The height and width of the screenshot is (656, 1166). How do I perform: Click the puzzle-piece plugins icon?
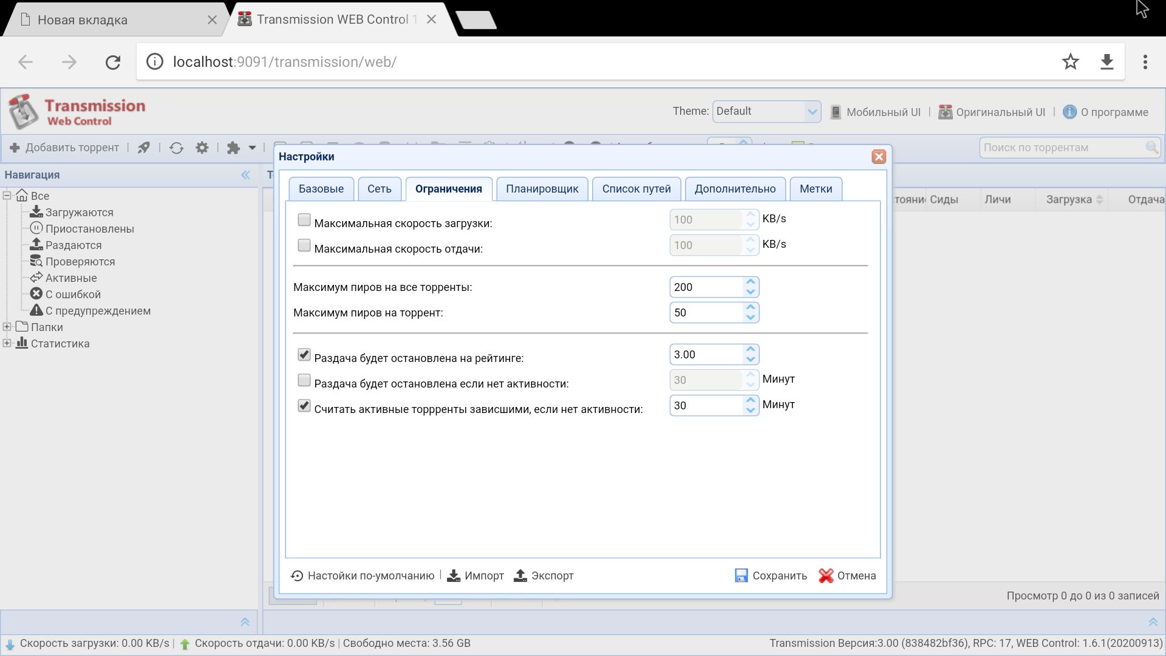(234, 148)
